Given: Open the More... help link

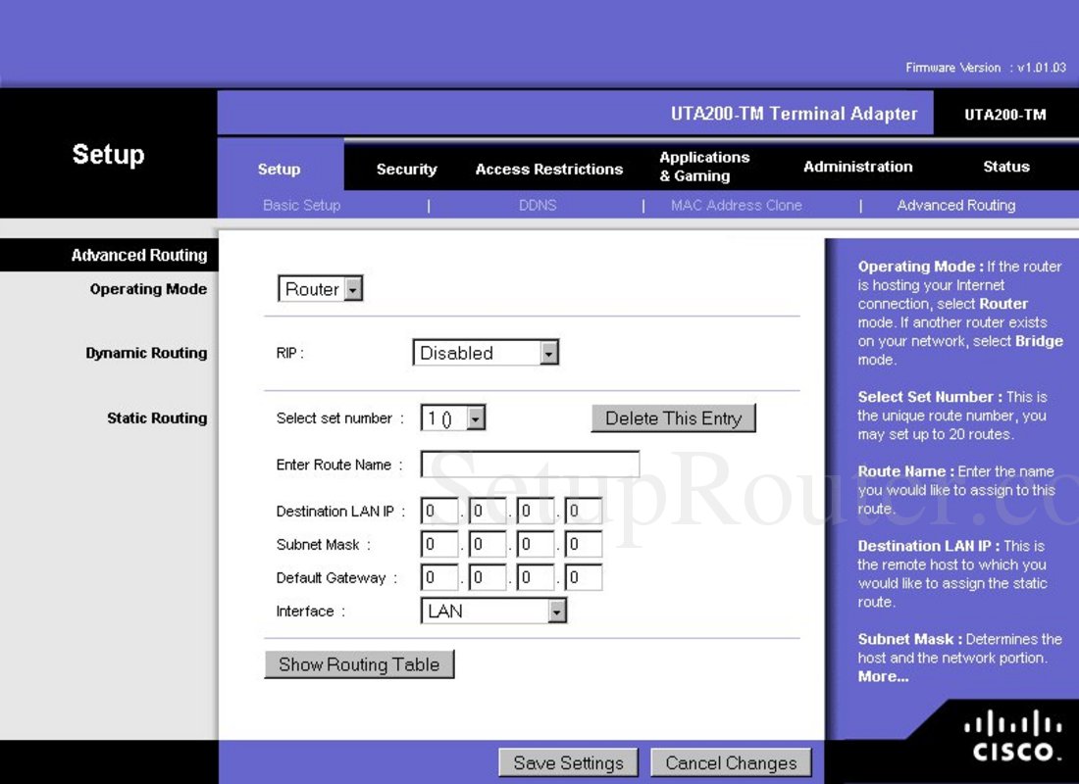Looking at the screenshot, I should click(x=883, y=677).
